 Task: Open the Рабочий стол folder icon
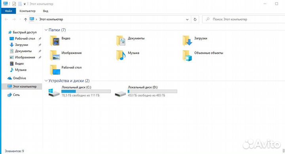click(x=55, y=70)
